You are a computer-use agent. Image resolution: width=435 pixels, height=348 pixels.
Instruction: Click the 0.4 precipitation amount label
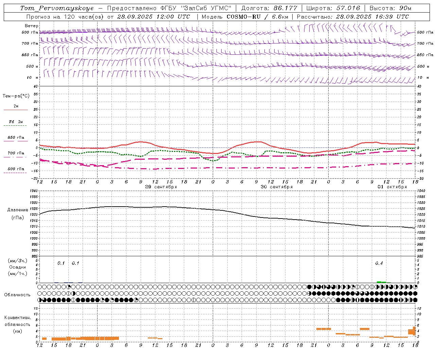[x=379, y=263]
